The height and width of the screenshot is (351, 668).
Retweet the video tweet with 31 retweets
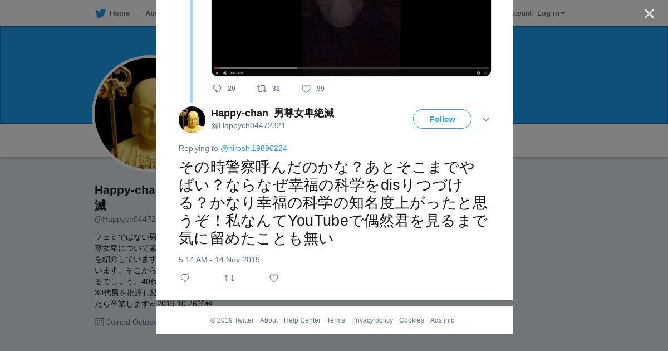[x=262, y=89]
